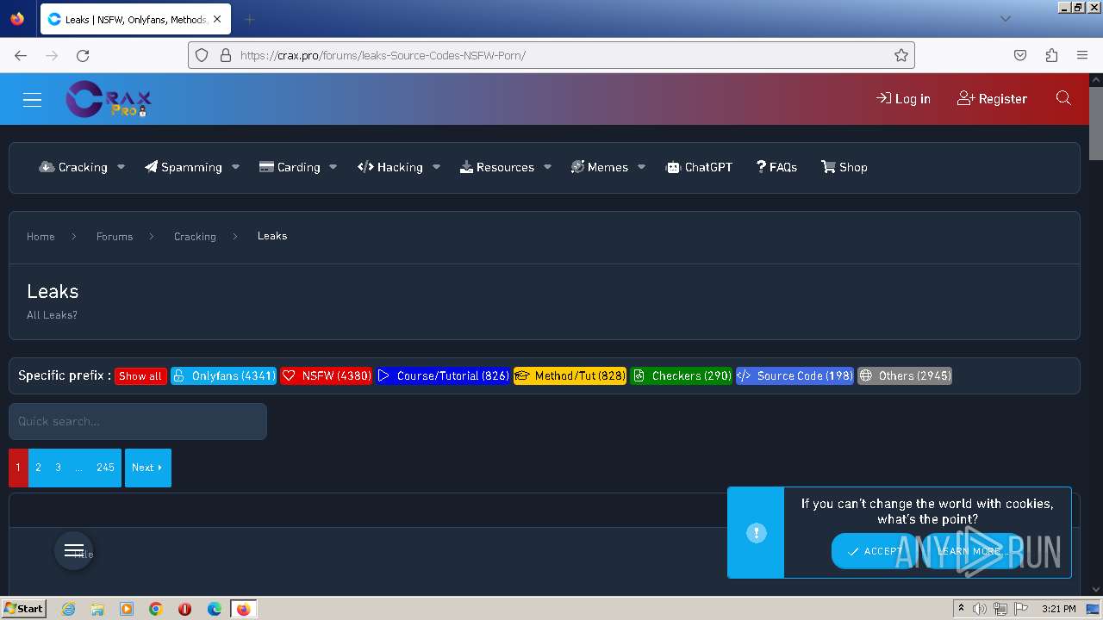This screenshot has height=620, width=1103.
Task: Open the Shop nav link
Action: point(844,167)
